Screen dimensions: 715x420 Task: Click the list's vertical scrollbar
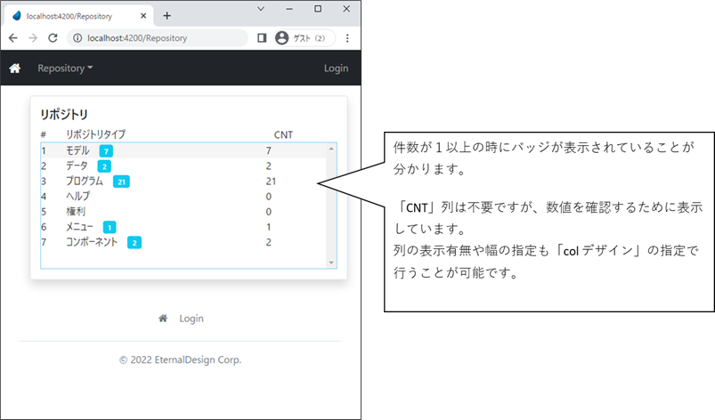coord(332,205)
